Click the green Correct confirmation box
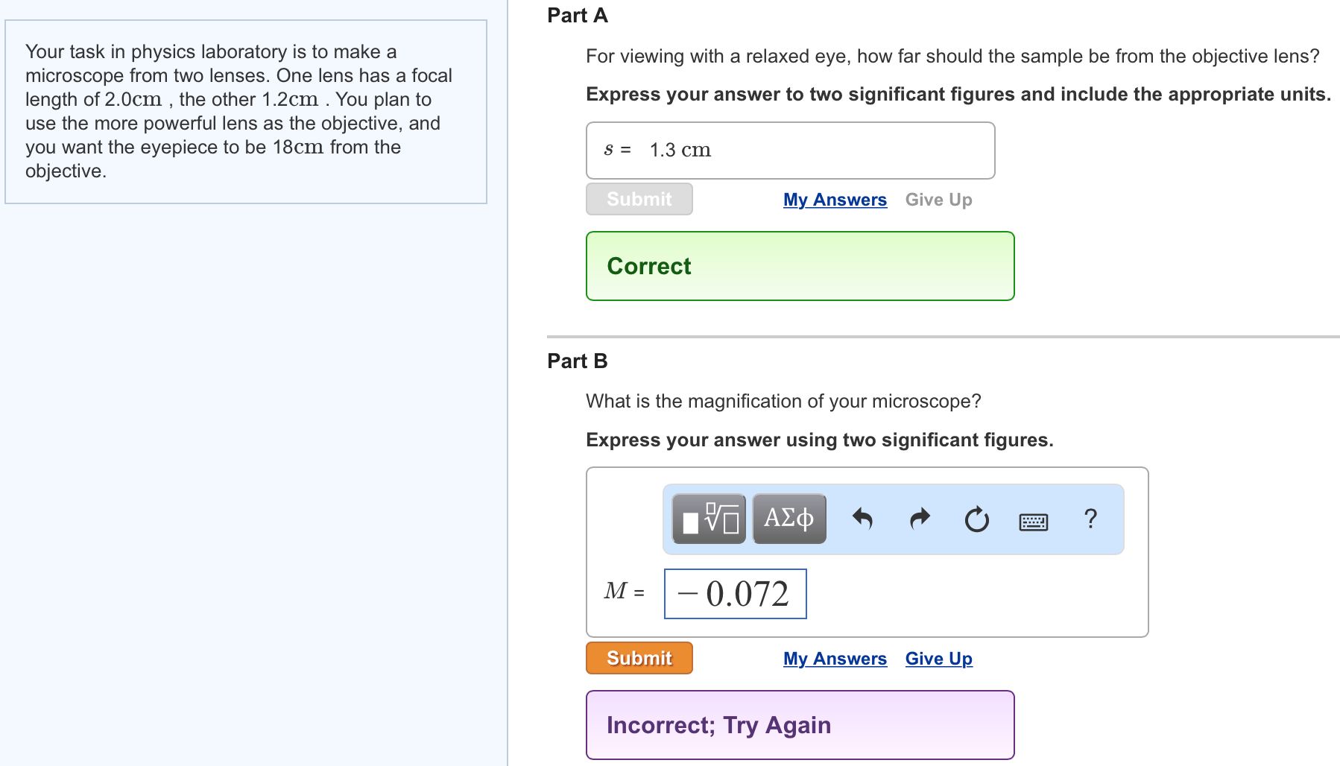This screenshot has width=1340, height=766. [x=799, y=265]
